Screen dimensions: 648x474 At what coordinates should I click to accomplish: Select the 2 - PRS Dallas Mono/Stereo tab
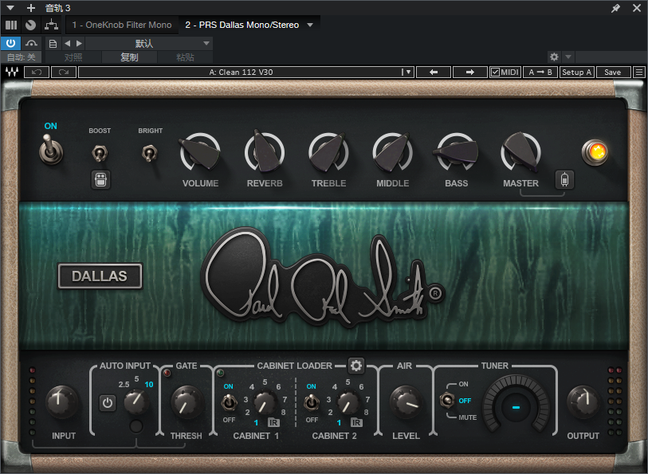242,25
